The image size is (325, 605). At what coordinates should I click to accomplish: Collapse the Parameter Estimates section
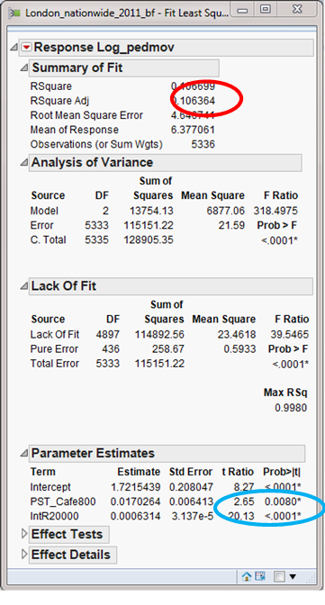pyautogui.click(x=24, y=454)
